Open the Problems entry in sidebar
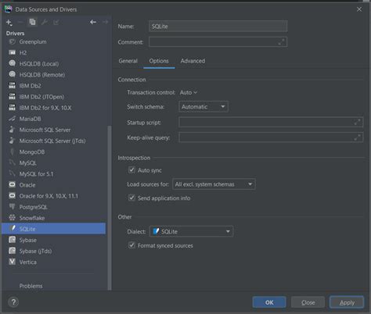Viewport: 371px width, 314px height. [31, 286]
